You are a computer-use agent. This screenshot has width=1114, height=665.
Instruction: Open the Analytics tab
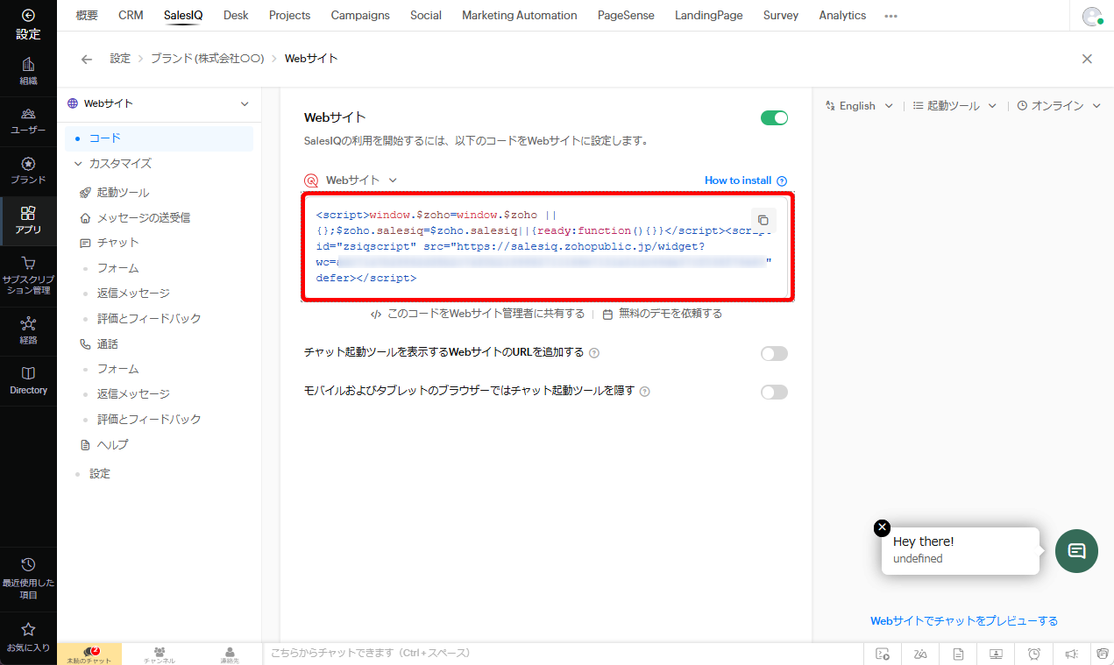point(842,15)
